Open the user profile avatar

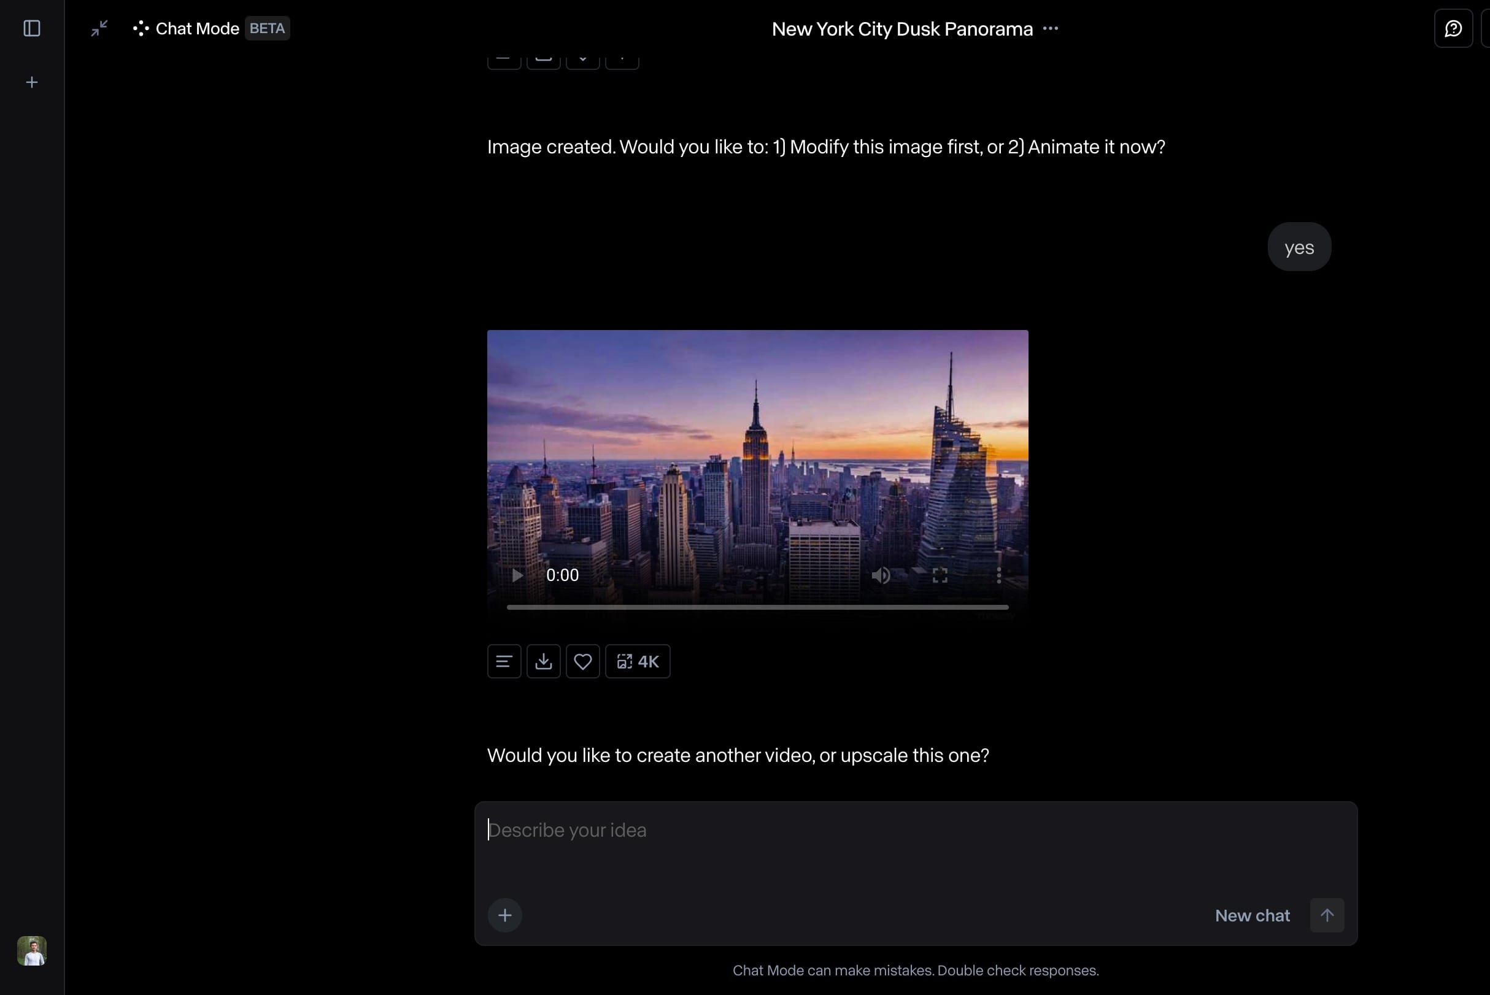pyautogui.click(x=32, y=951)
